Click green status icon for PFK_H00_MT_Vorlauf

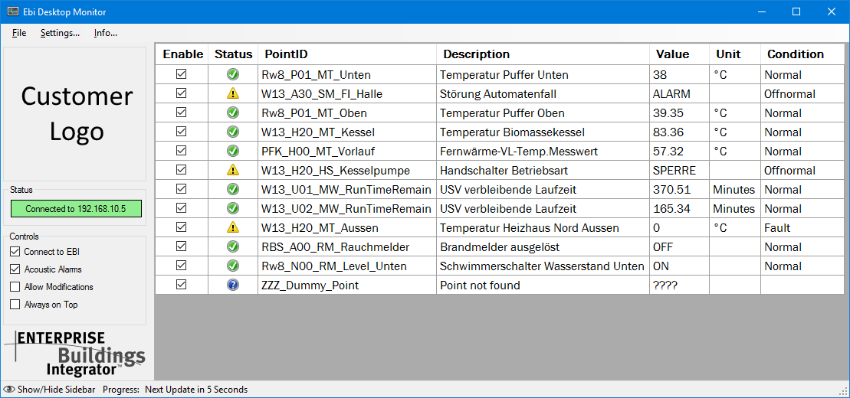[233, 151]
